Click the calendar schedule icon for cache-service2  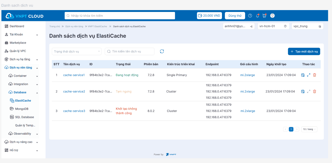303,92
